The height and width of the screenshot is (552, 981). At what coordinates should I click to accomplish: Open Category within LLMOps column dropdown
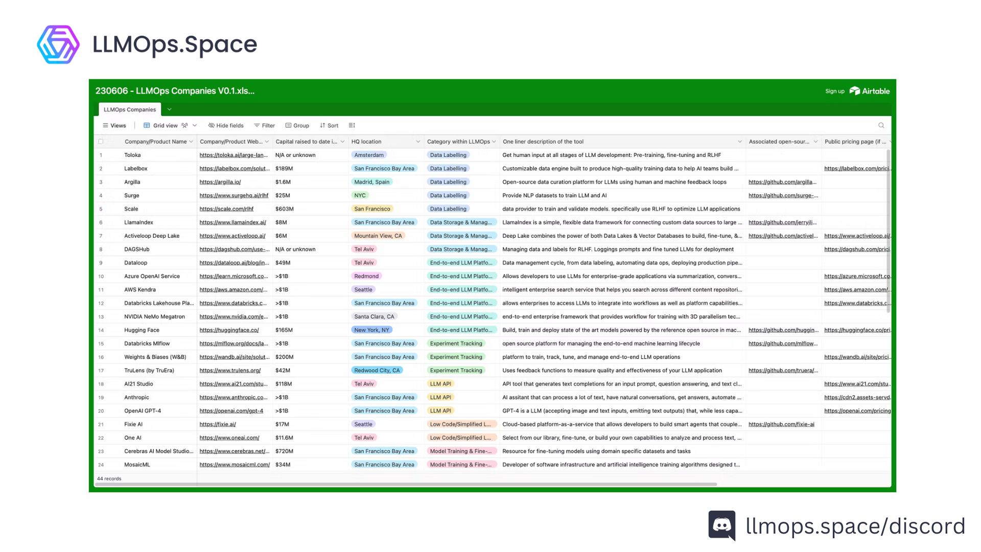pyautogui.click(x=494, y=142)
